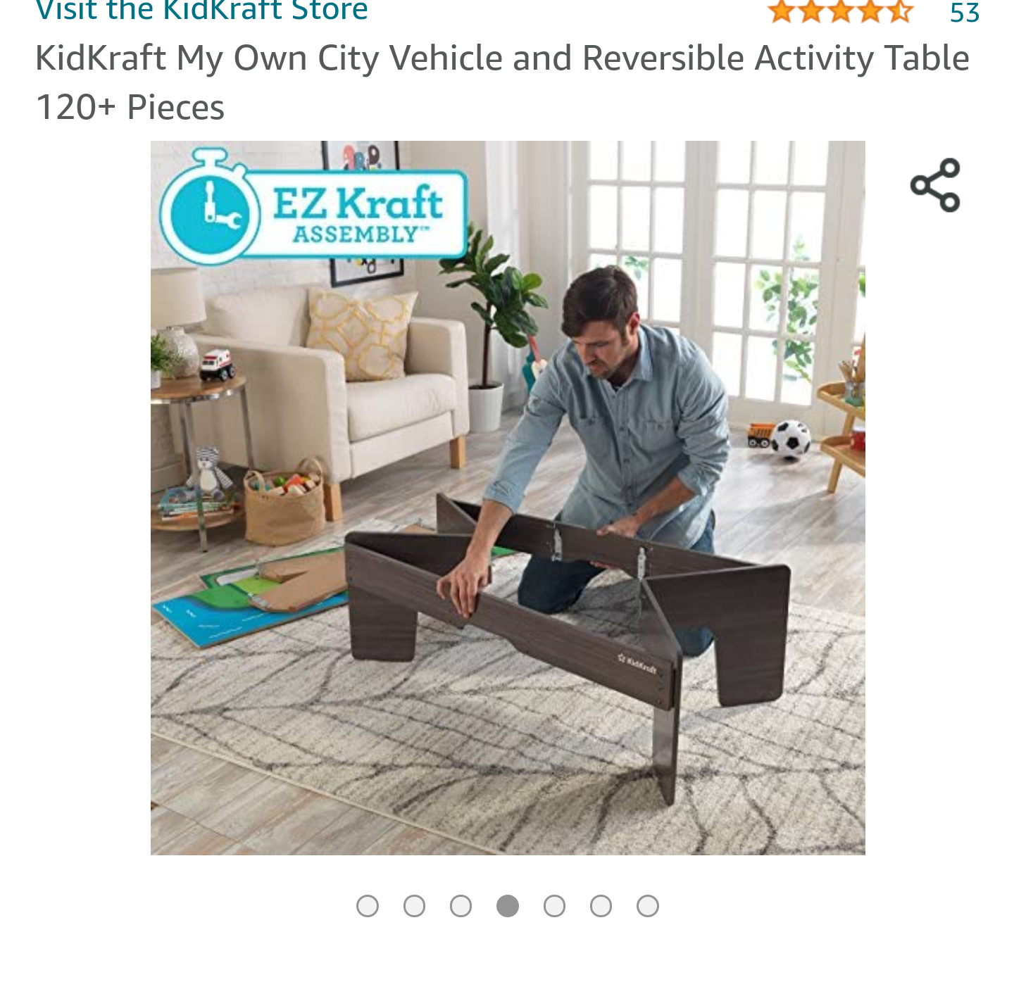Screen dimensions: 1014x982
Task: Tap the half-filled last rating star
Action: (899, 11)
